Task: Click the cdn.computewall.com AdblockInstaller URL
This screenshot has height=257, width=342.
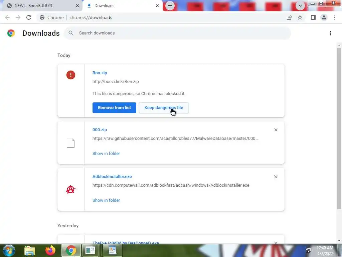Action: pyautogui.click(x=171, y=185)
